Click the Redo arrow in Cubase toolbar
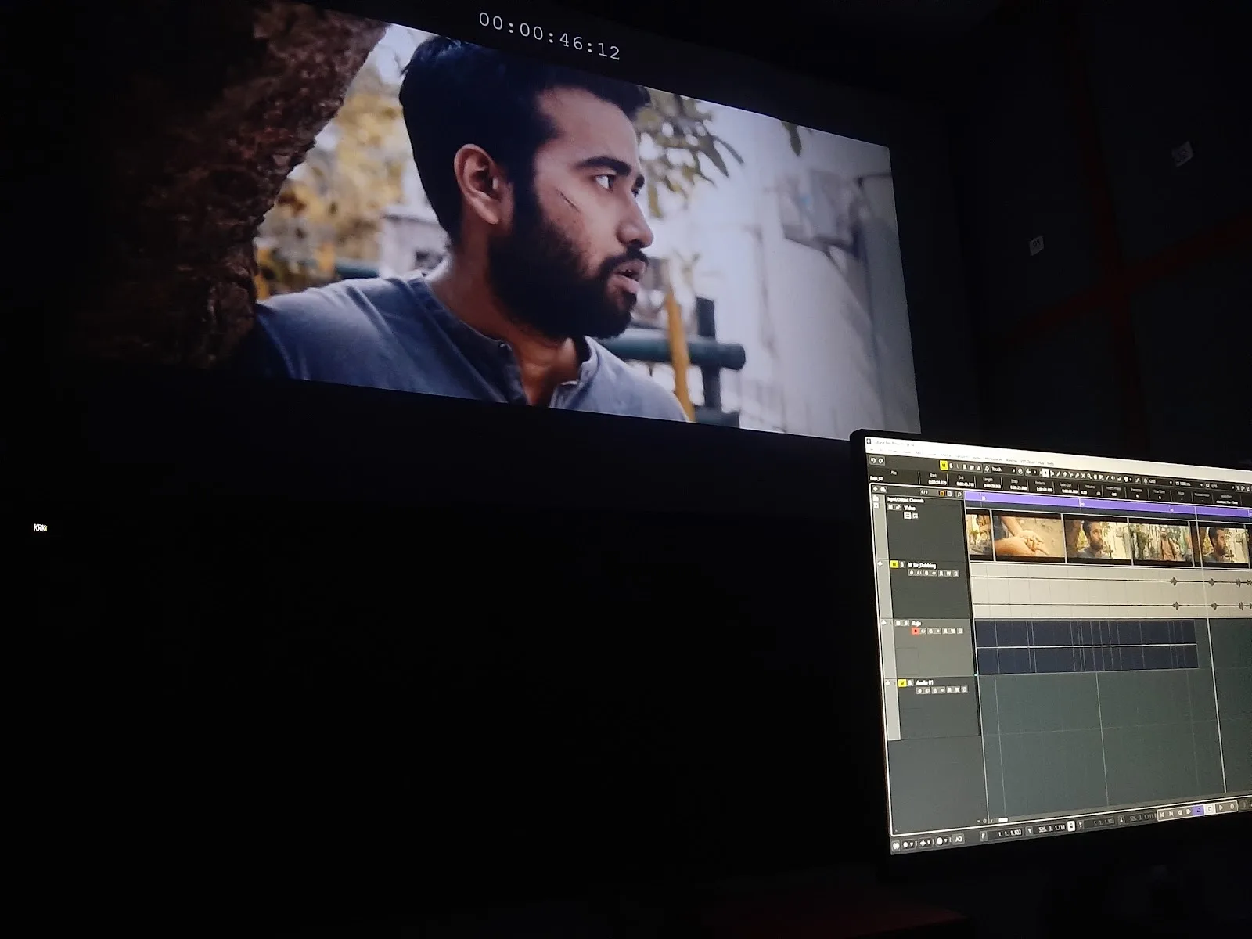The height and width of the screenshot is (939, 1252). coord(881,461)
